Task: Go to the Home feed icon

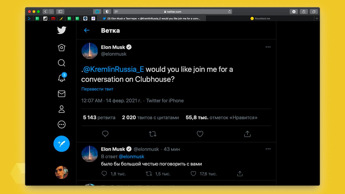Action: point(61,47)
